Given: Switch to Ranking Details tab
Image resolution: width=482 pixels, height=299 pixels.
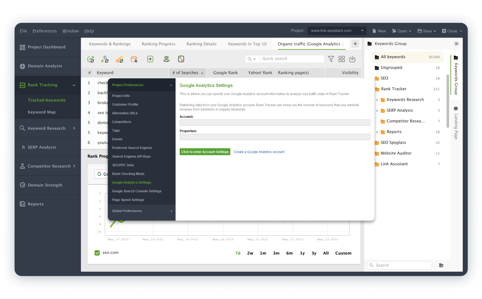Looking at the screenshot, I should coord(202,44).
